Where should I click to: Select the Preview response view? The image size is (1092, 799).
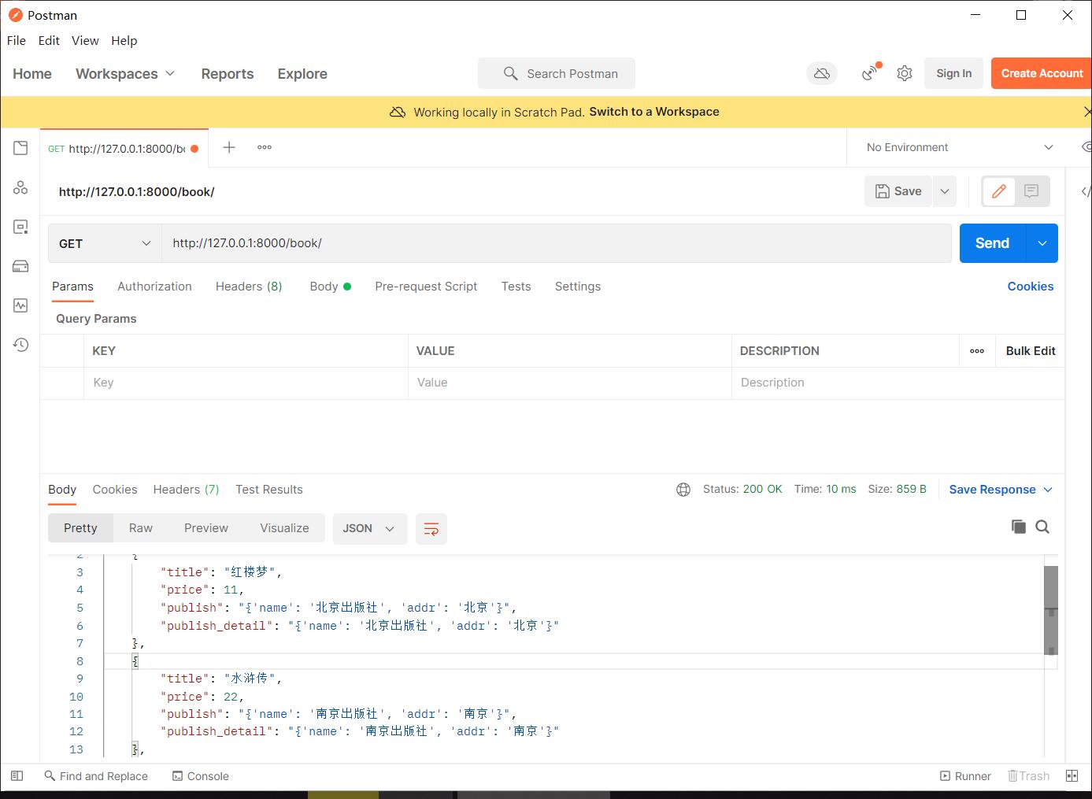(x=206, y=528)
